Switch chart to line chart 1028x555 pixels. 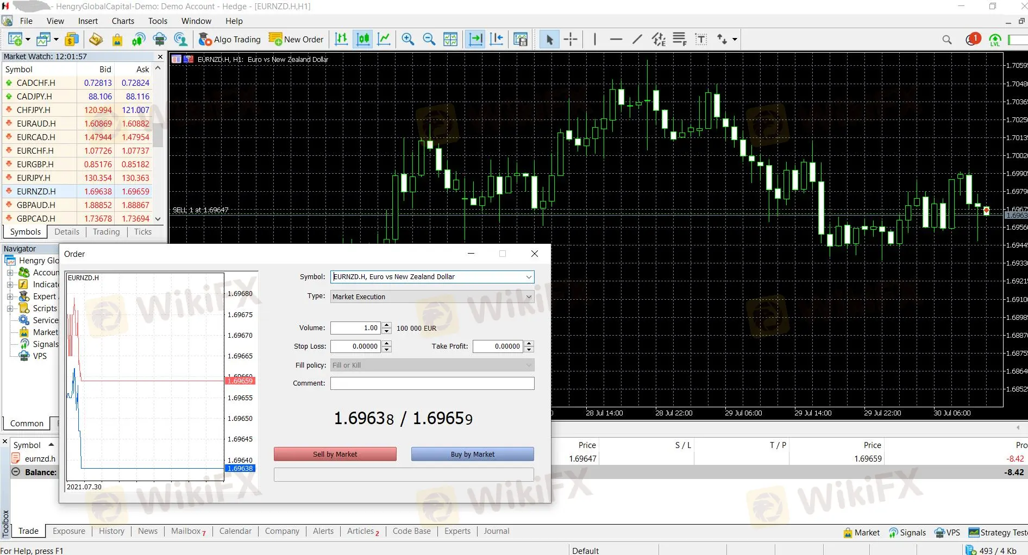tap(384, 39)
